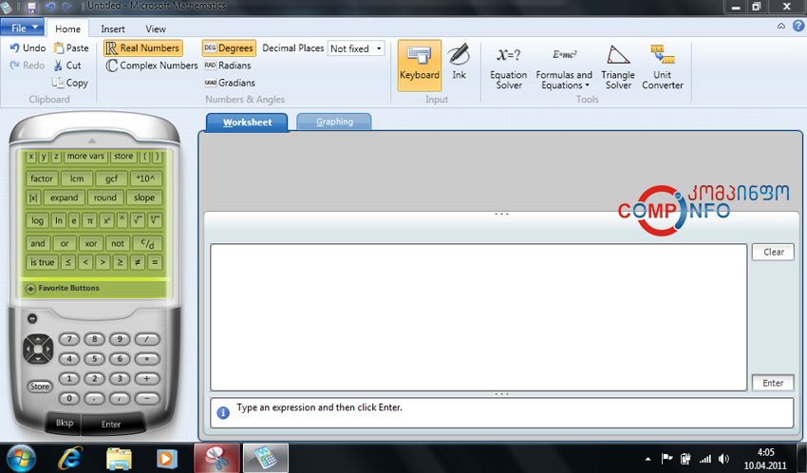Open the File menu dropdown
Image resolution: width=807 pixels, height=473 pixels.
coord(22,28)
